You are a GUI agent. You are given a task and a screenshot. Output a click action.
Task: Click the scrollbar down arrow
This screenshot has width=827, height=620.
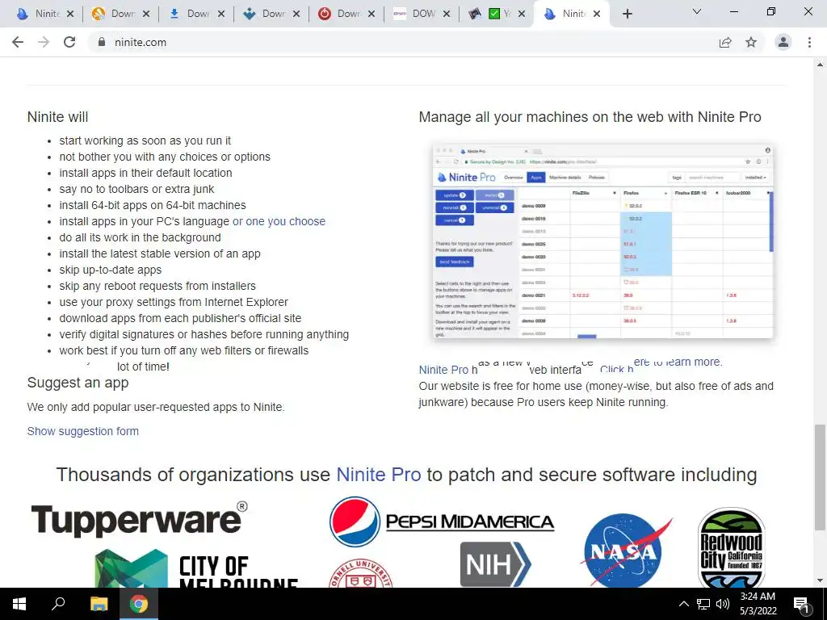820,580
